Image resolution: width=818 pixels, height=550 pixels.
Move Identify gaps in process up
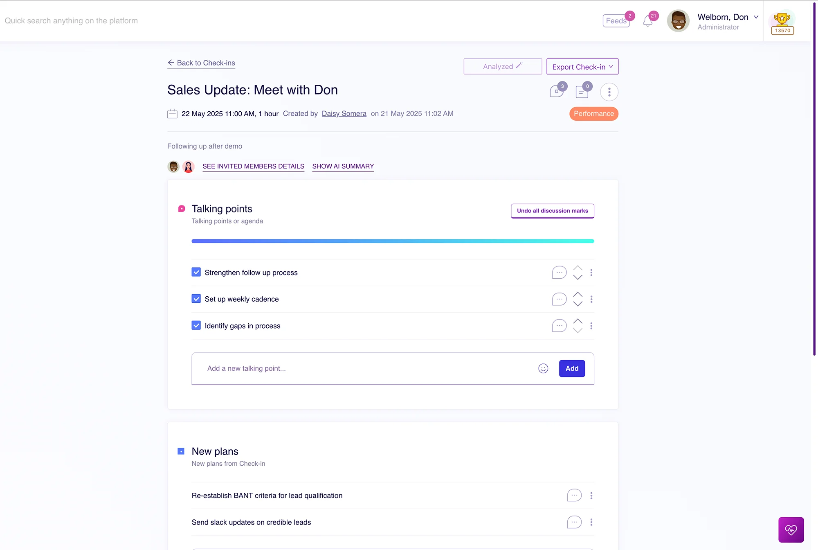pyautogui.click(x=578, y=321)
